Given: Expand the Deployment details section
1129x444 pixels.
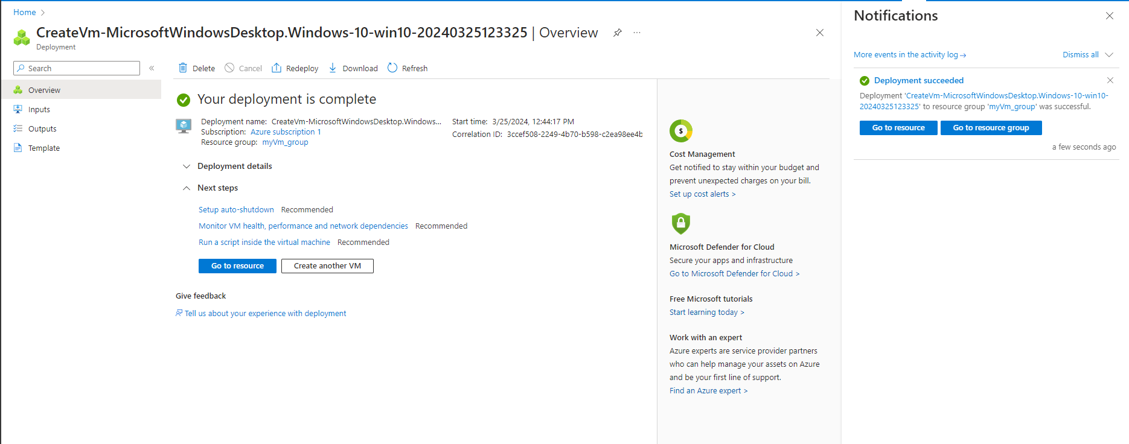Looking at the screenshot, I should tap(187, 166).
